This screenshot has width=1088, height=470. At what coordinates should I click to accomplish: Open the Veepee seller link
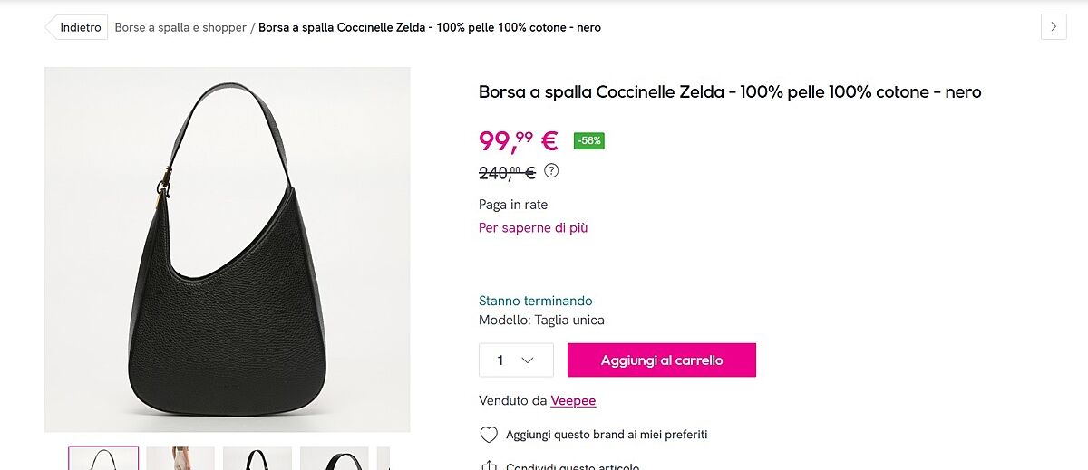[x=573, y=400]
